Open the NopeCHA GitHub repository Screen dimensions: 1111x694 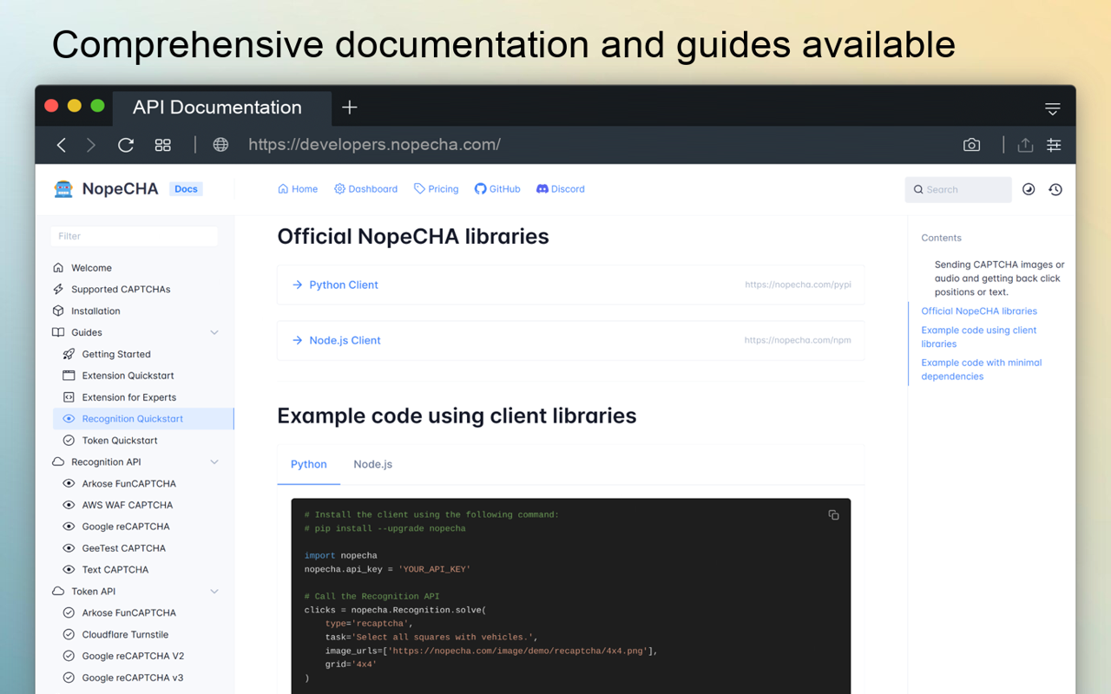click(x=496, y=188)
